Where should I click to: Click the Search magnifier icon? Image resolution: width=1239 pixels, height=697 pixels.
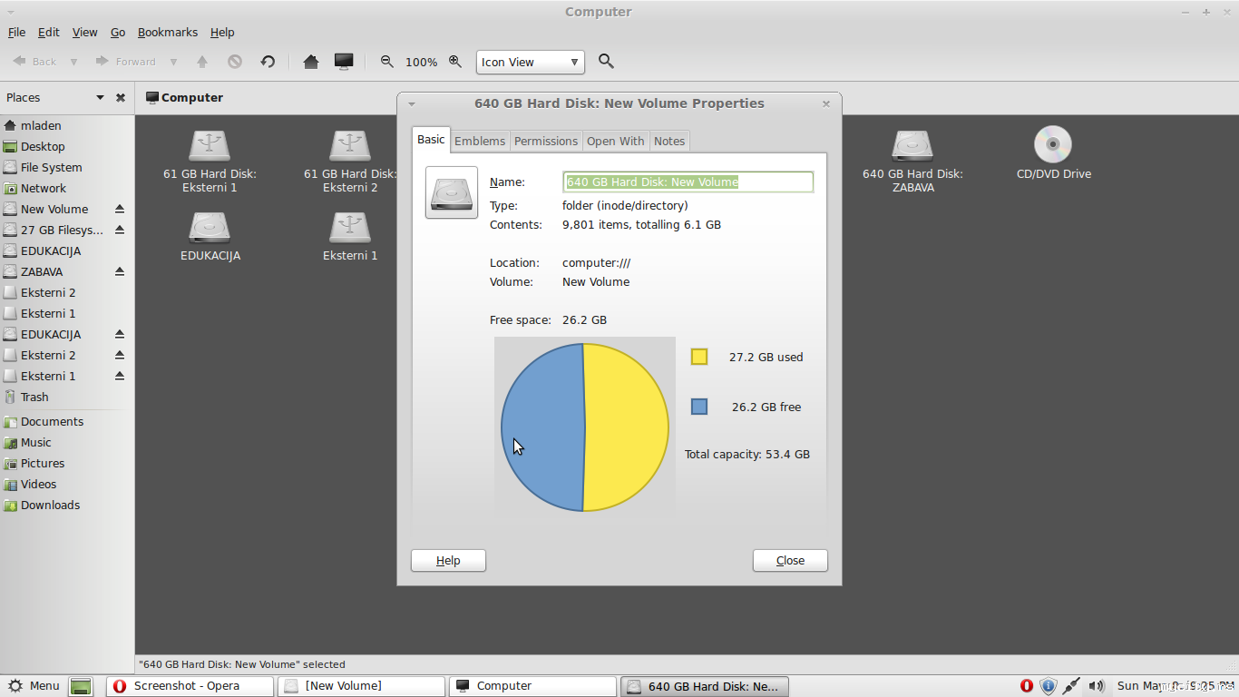click(x=607, y=62)
